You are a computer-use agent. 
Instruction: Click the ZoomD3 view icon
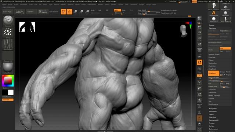point(199,95)
